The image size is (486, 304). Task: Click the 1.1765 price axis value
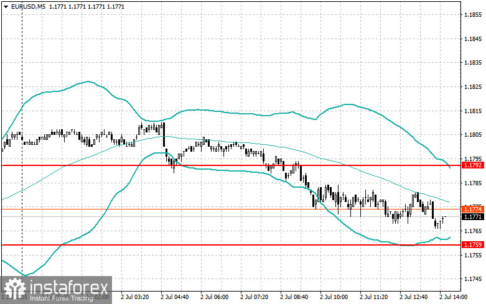pos(473,231)
